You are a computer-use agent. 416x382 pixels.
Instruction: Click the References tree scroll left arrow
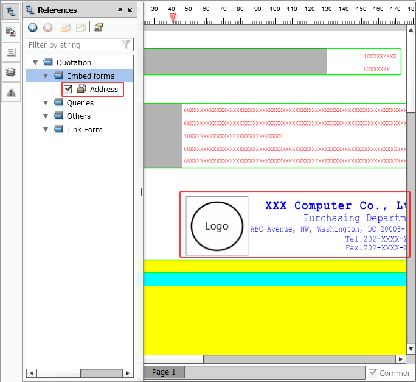(32, 373)
